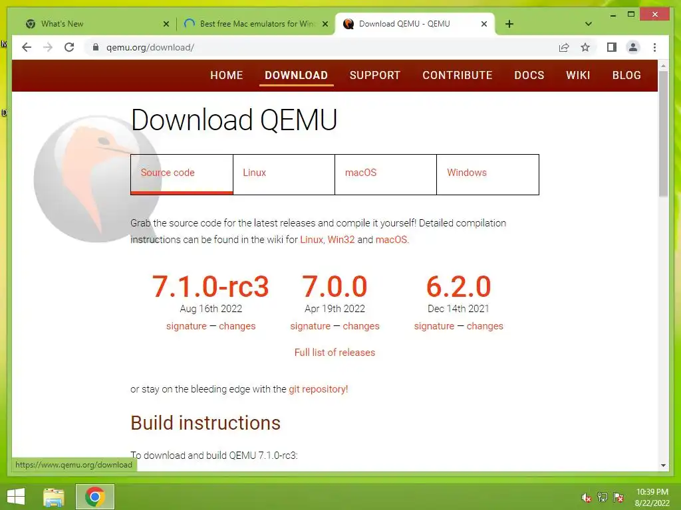Viewport: 681px width, 510px height.
Task: Switch to Best free Mac emulators tab
Action: point(256,24)
